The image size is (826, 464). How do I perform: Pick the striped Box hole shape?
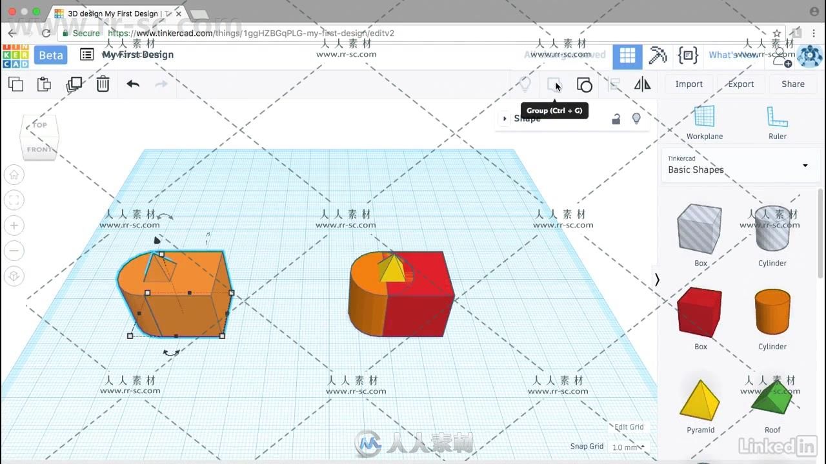coord(700,229)
